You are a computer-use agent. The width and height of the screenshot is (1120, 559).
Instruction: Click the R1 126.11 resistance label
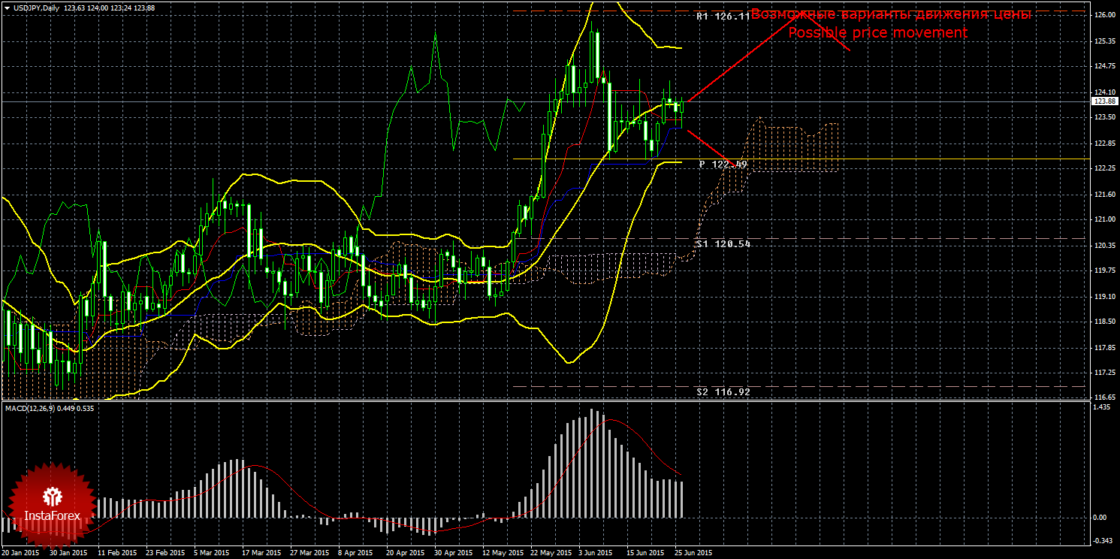click(x=723, y=16)
